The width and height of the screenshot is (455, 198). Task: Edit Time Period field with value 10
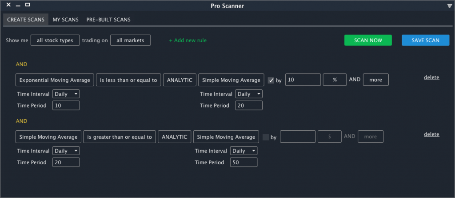tap(66, 105)
